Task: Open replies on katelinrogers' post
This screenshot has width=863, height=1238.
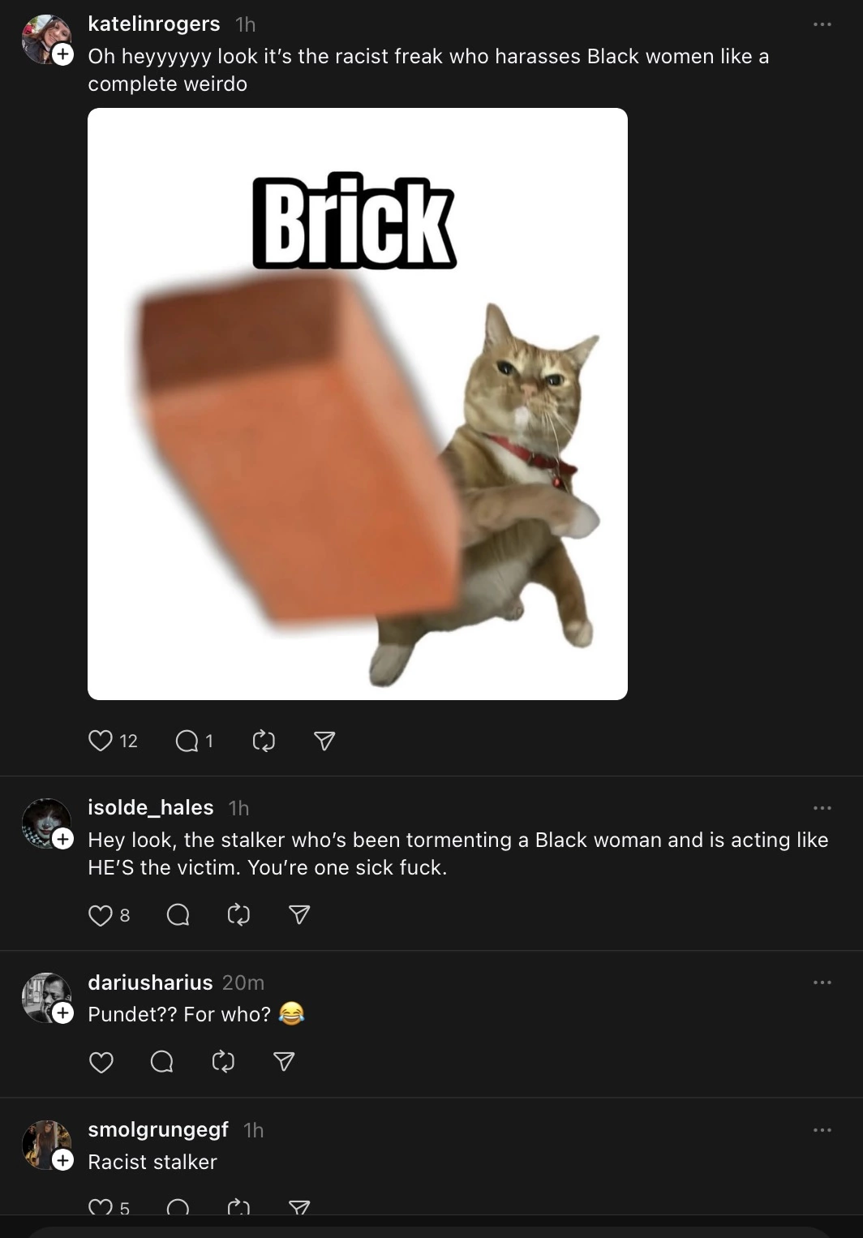Action: point(187,741)
